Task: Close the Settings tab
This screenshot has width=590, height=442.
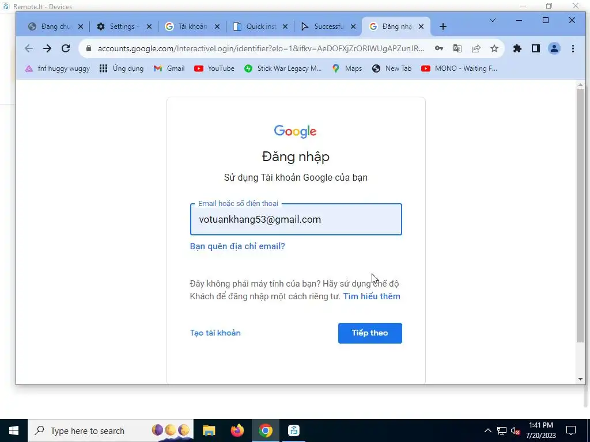Action: (x=149, y=26)
